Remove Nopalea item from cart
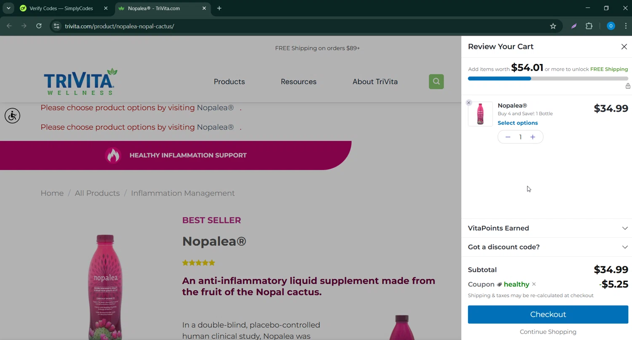The height and width of the screenshot is (340, 632). [469, 103]
